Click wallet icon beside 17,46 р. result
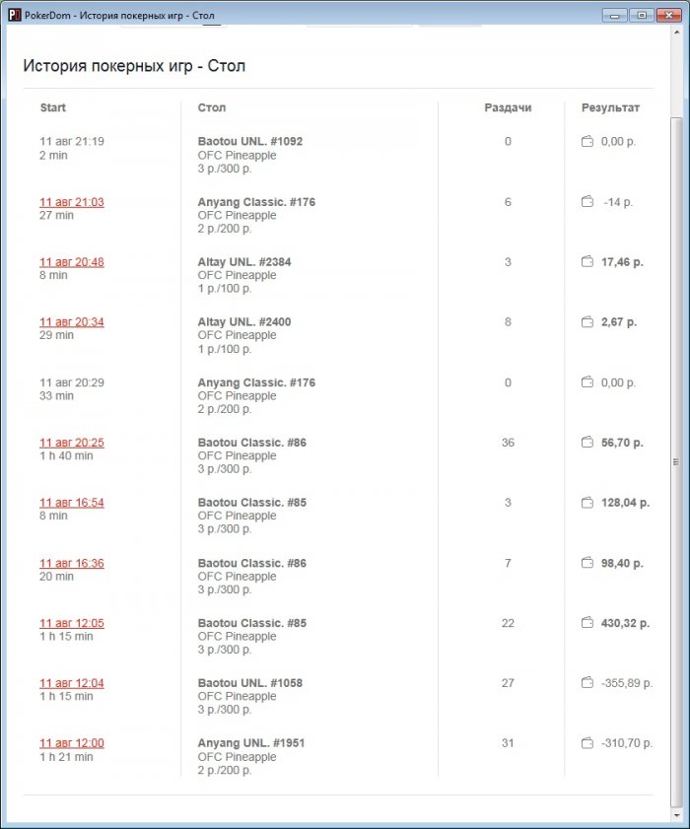This screenshot has width=690, height=829. (587, 262)
